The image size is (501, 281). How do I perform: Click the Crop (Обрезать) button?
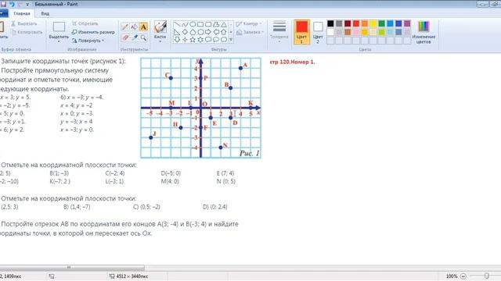(x=85, y=23)
